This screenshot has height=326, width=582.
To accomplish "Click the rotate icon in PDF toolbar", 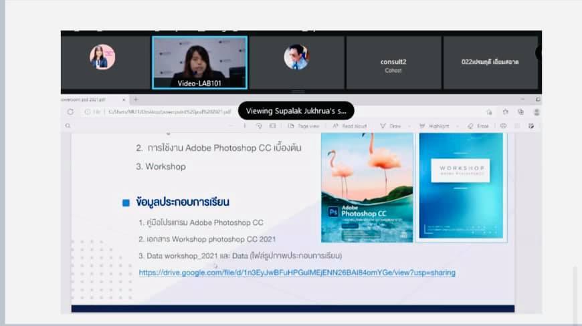I will click(x=259, y=126).
